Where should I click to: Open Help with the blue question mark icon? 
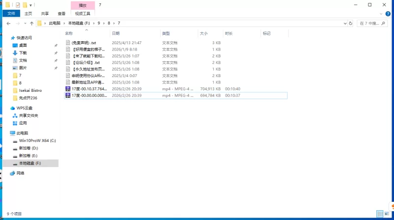pos(388,14)
